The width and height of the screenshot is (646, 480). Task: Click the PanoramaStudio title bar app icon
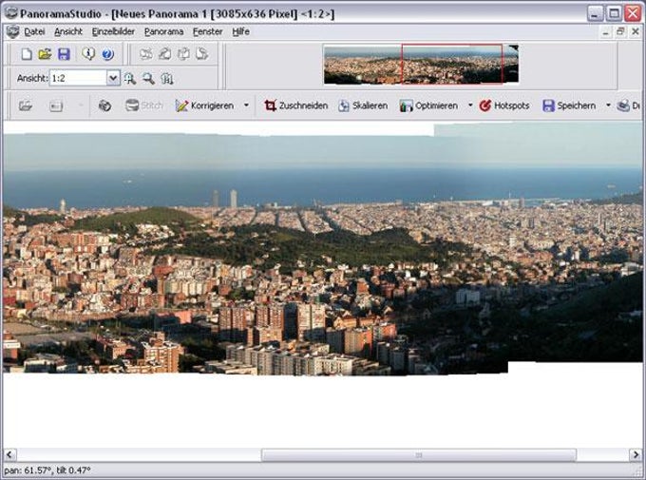pos(10,13)
